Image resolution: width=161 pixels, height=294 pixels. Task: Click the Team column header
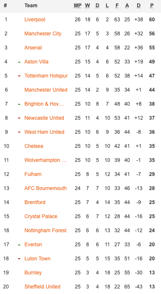[x=31, y=6]
